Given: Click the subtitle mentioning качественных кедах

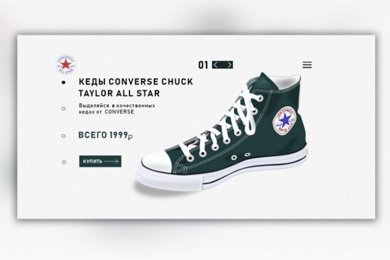Looking at the screenshot, I should [117, 108].
